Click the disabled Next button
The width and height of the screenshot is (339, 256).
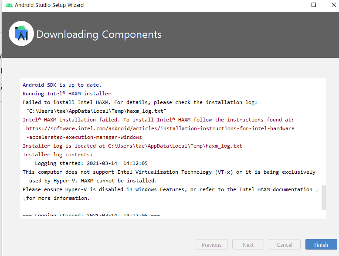coord(248,244)
